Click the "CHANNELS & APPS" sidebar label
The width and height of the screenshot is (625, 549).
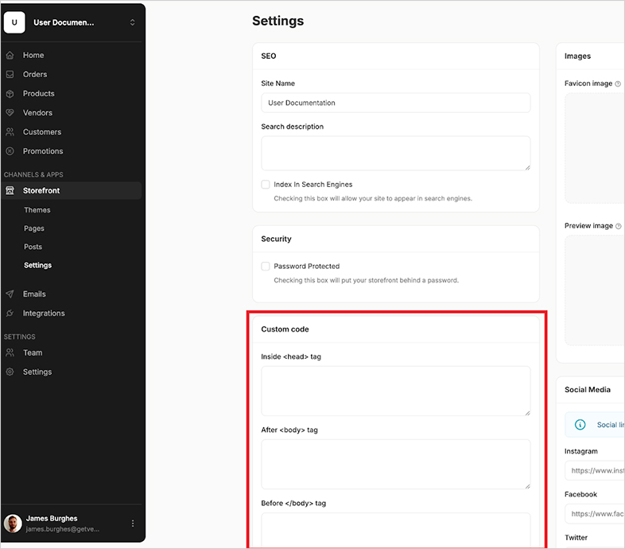(33, 174)
